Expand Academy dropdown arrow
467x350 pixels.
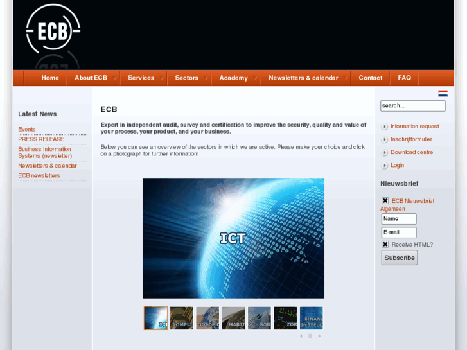(255, 78)
